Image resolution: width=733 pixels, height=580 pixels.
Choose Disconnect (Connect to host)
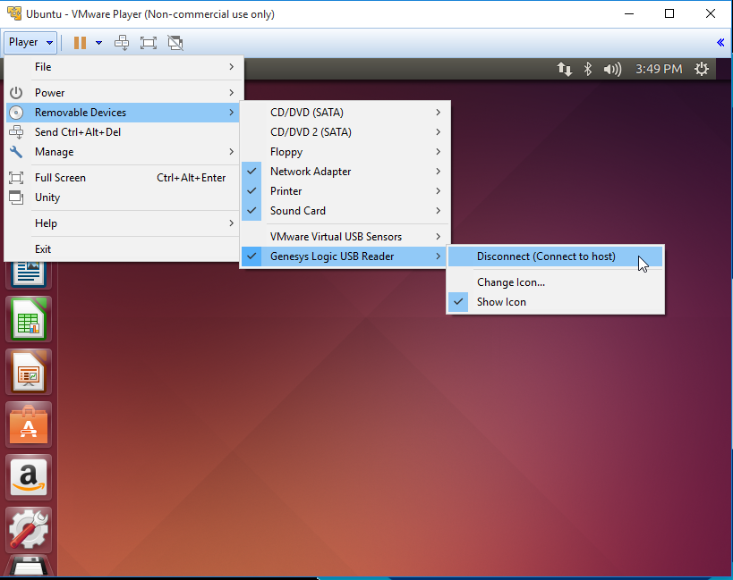546,256
